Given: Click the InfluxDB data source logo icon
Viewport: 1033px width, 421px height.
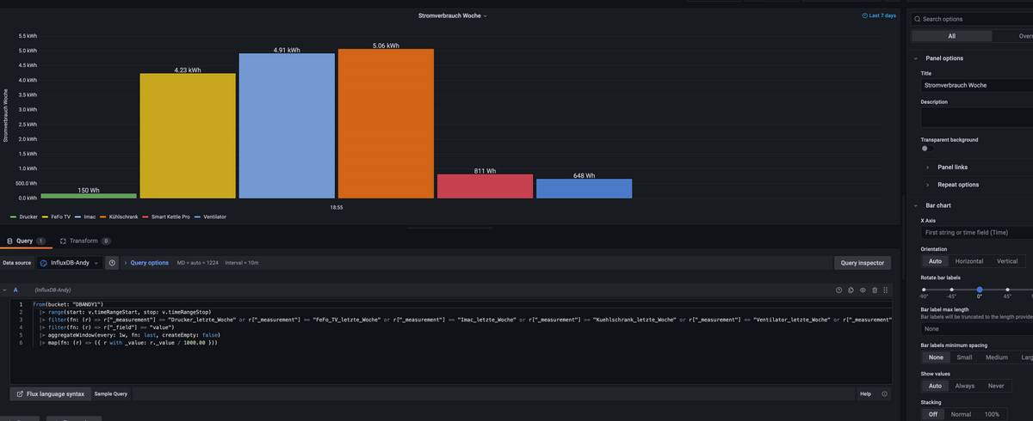Looking at the screenshot, I should click(44, 263).
